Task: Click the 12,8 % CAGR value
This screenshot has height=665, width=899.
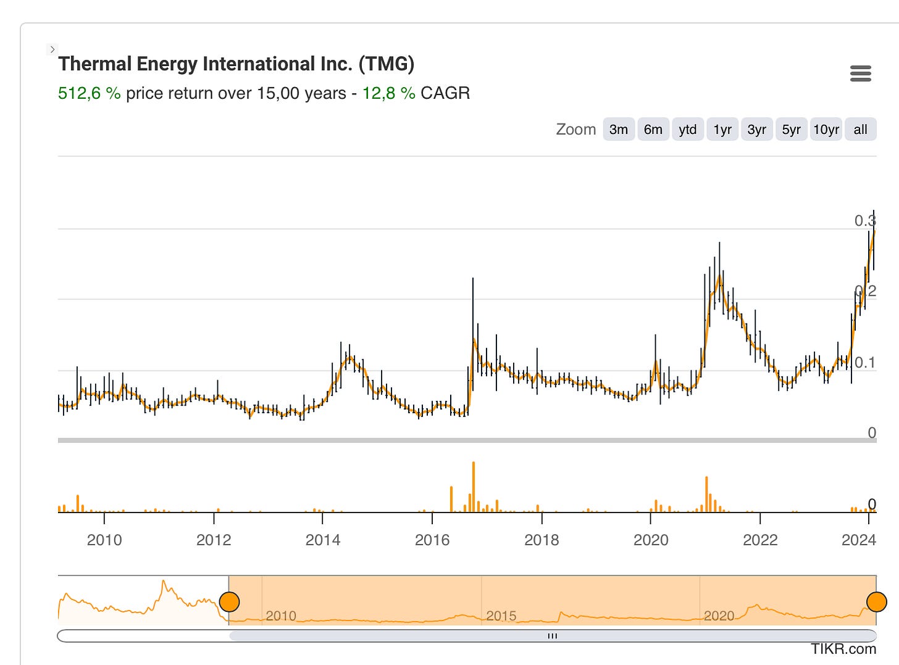Action: click(x=388, y=93)
